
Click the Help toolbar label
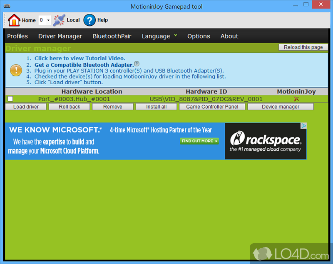[x=102, y=20]
